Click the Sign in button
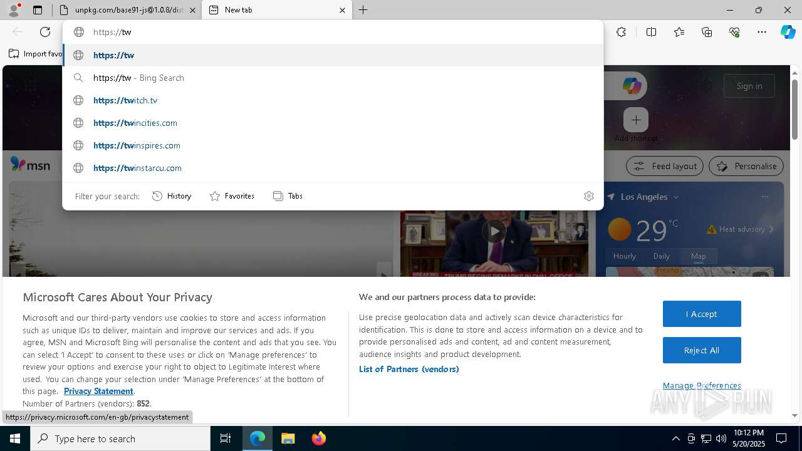Image resolution: width=802 pixels, height=451 pixels. (x=749, y=86)
